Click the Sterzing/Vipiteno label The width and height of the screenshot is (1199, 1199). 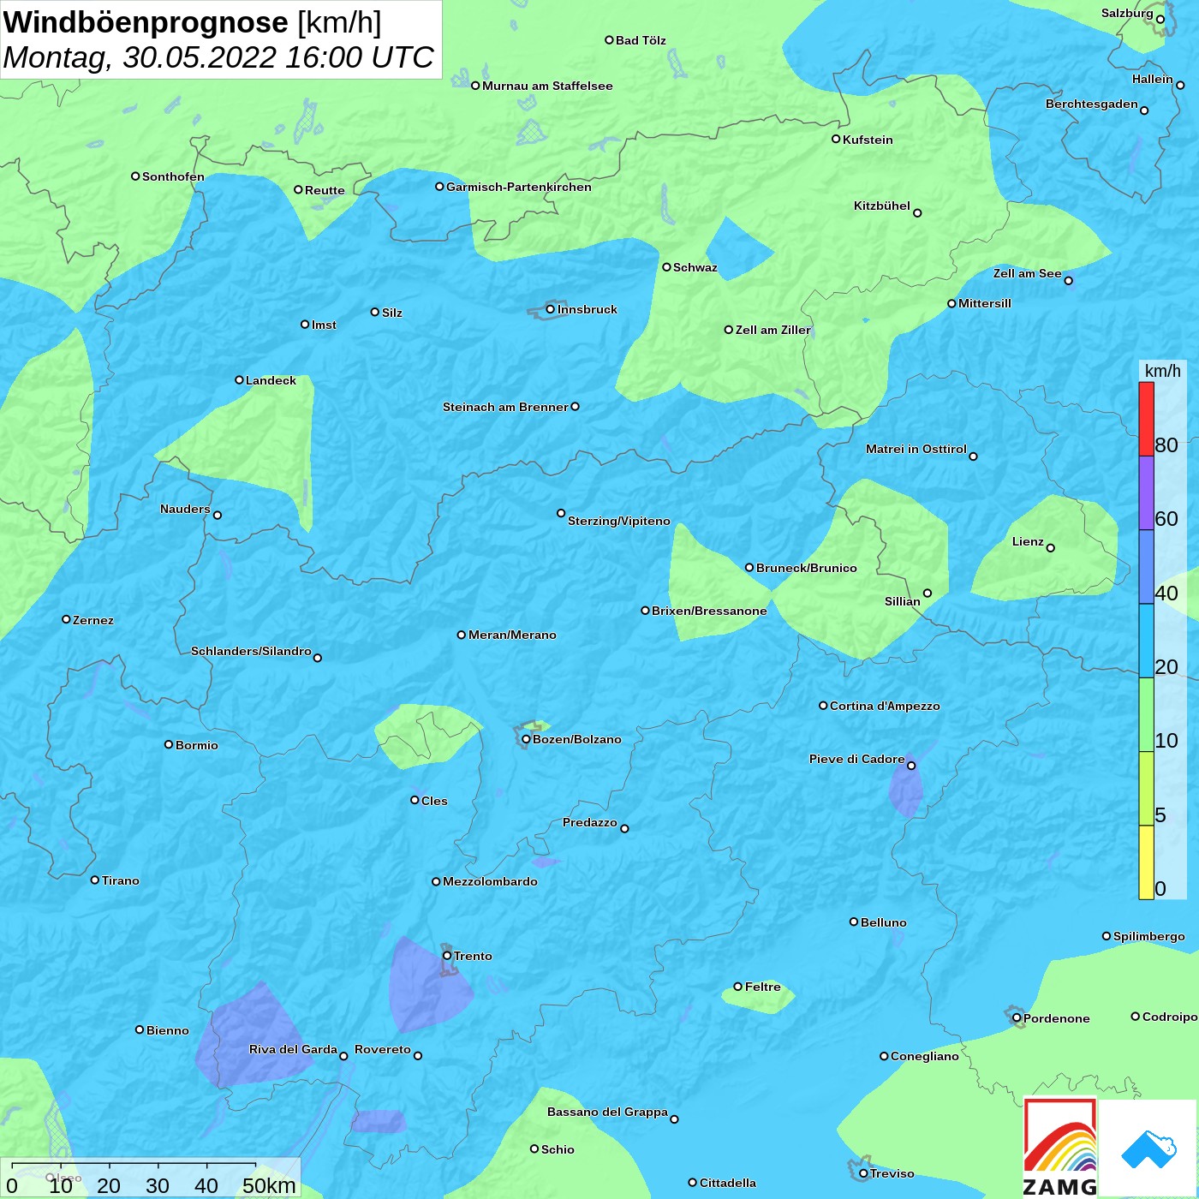tap(619, 521)
